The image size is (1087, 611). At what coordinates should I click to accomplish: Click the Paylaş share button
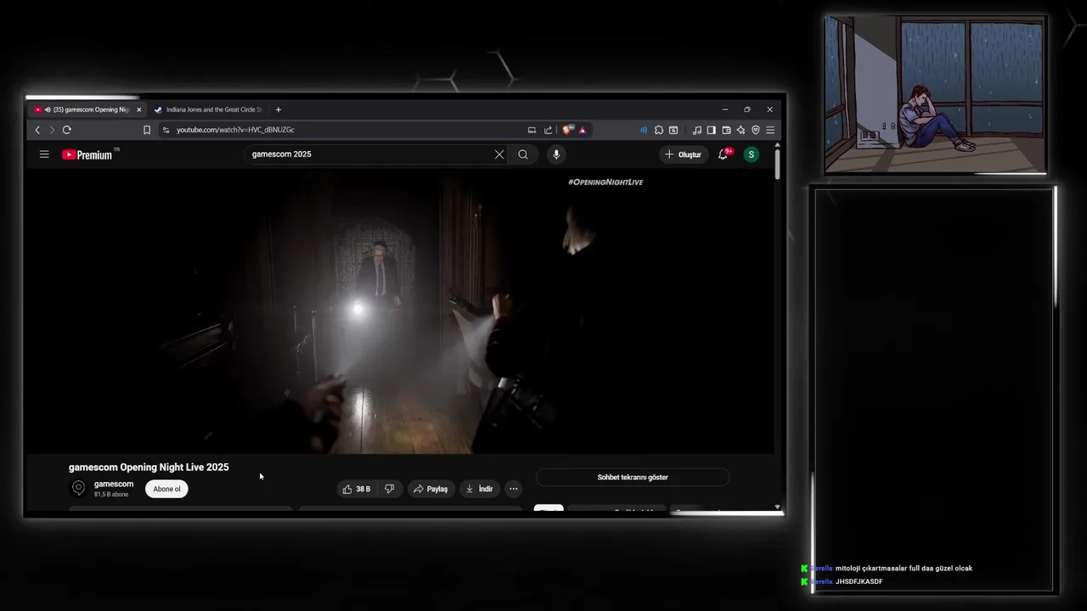point(431,489)
